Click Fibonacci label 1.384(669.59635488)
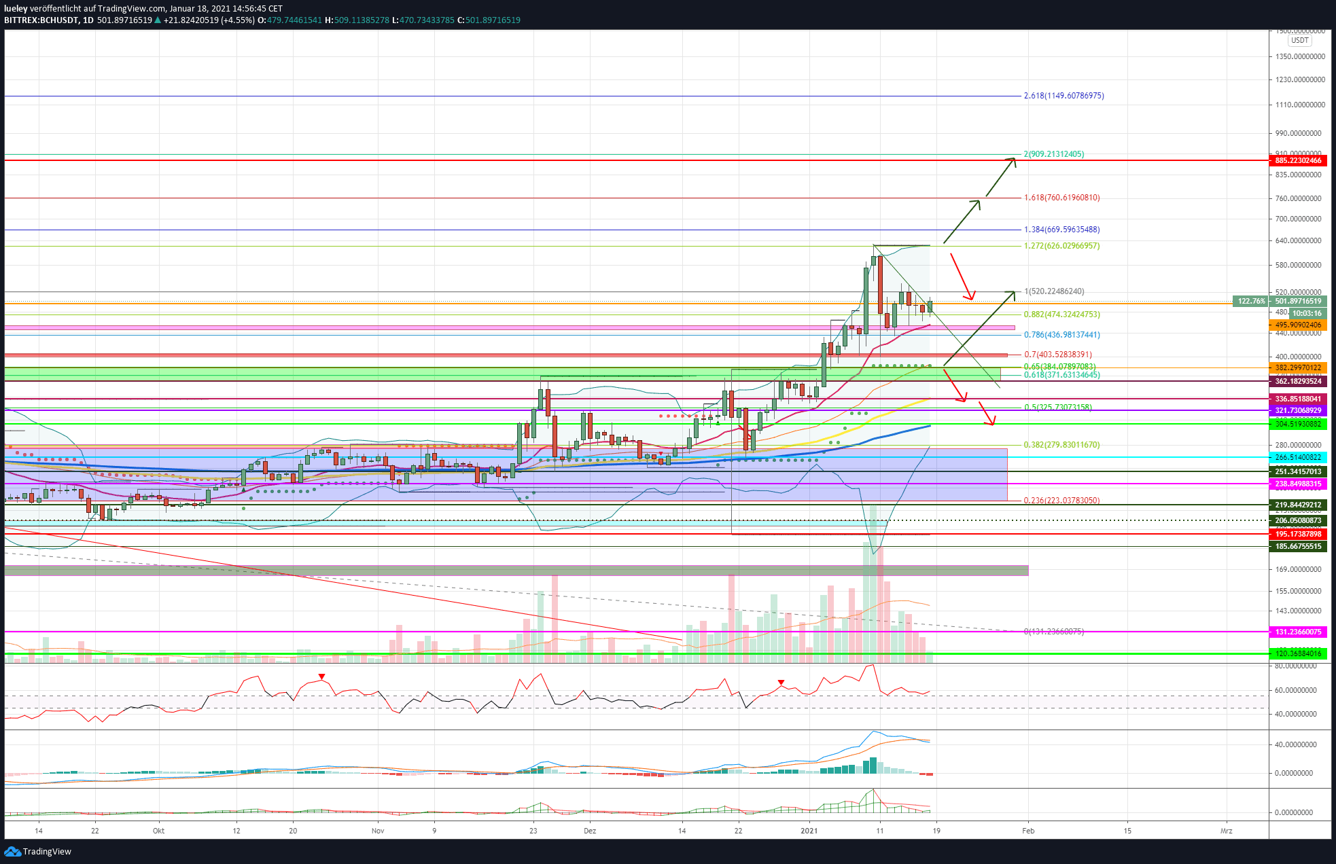Viewport: 1336px width, 864px height. 1061,230
